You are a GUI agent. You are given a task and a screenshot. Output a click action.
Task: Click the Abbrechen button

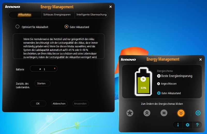coord(59,104)
